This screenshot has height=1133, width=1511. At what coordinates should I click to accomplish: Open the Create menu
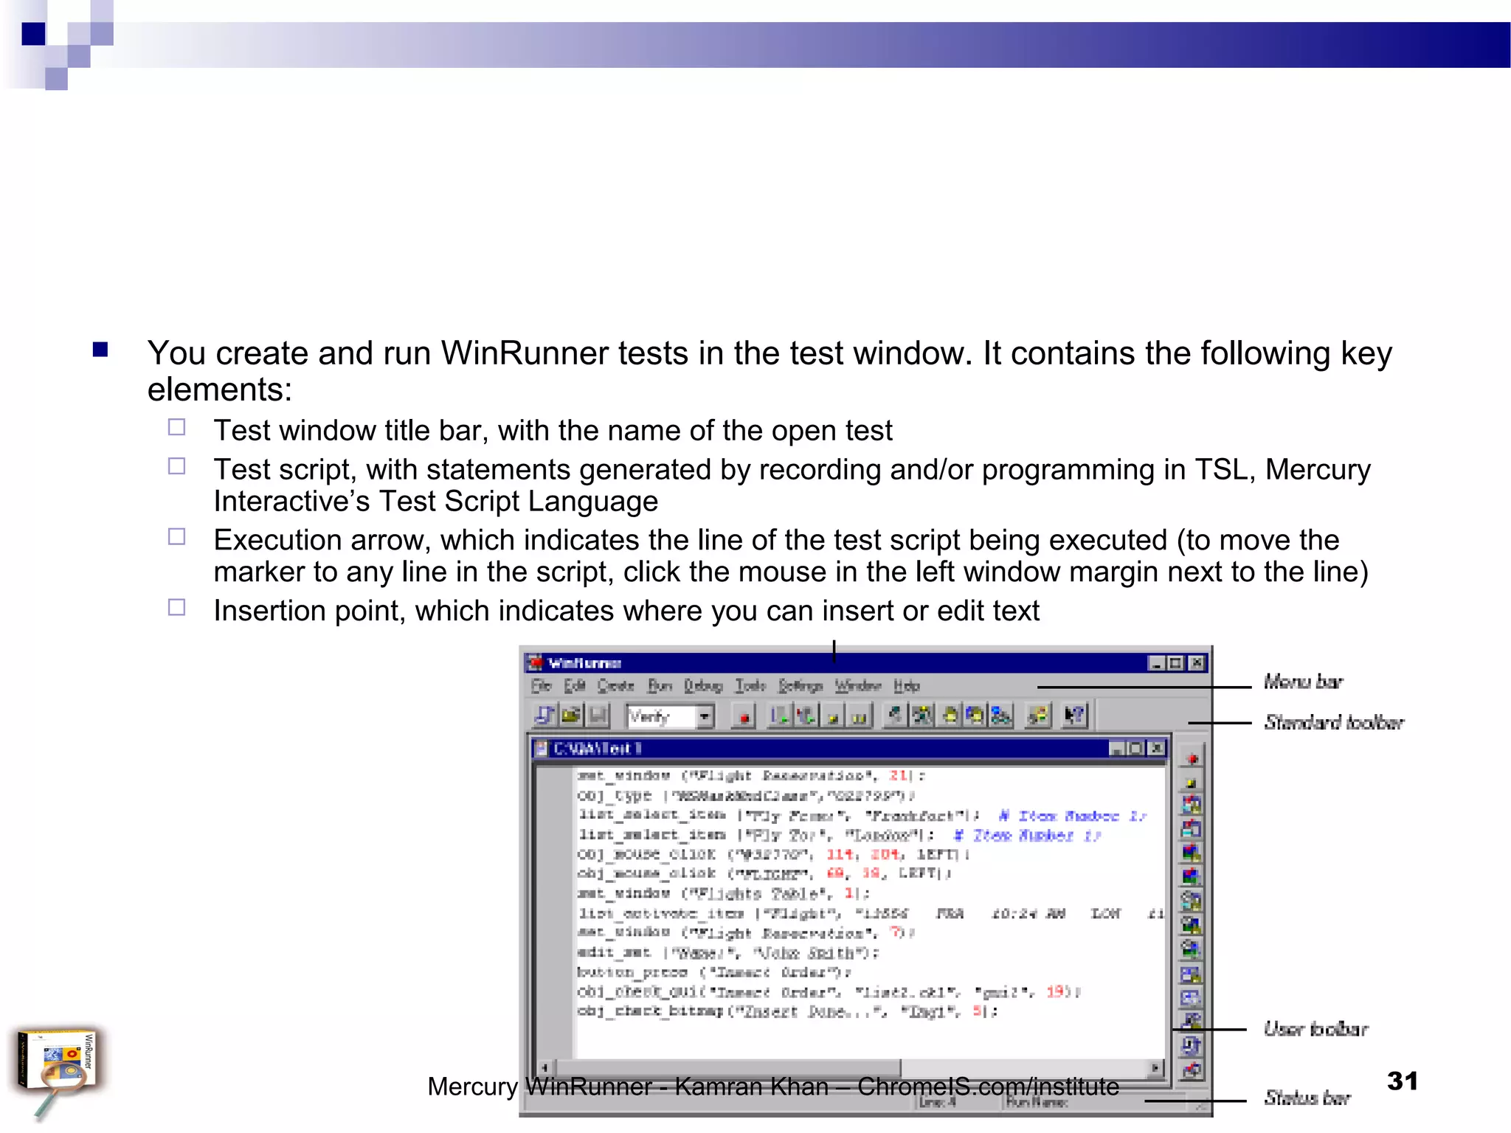615,686
